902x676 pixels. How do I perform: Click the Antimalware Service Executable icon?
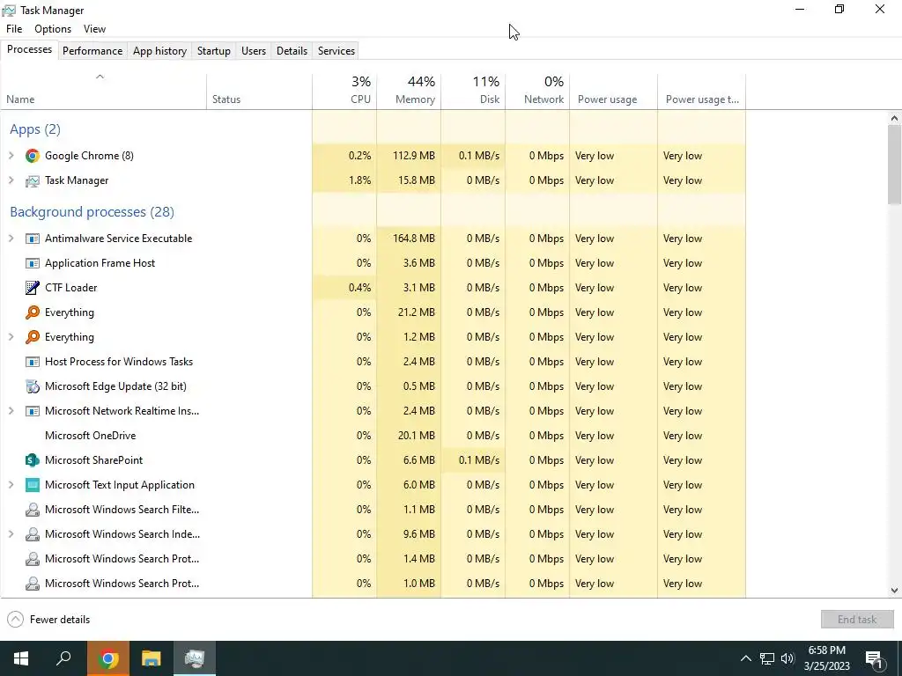(x=33, y=239)
